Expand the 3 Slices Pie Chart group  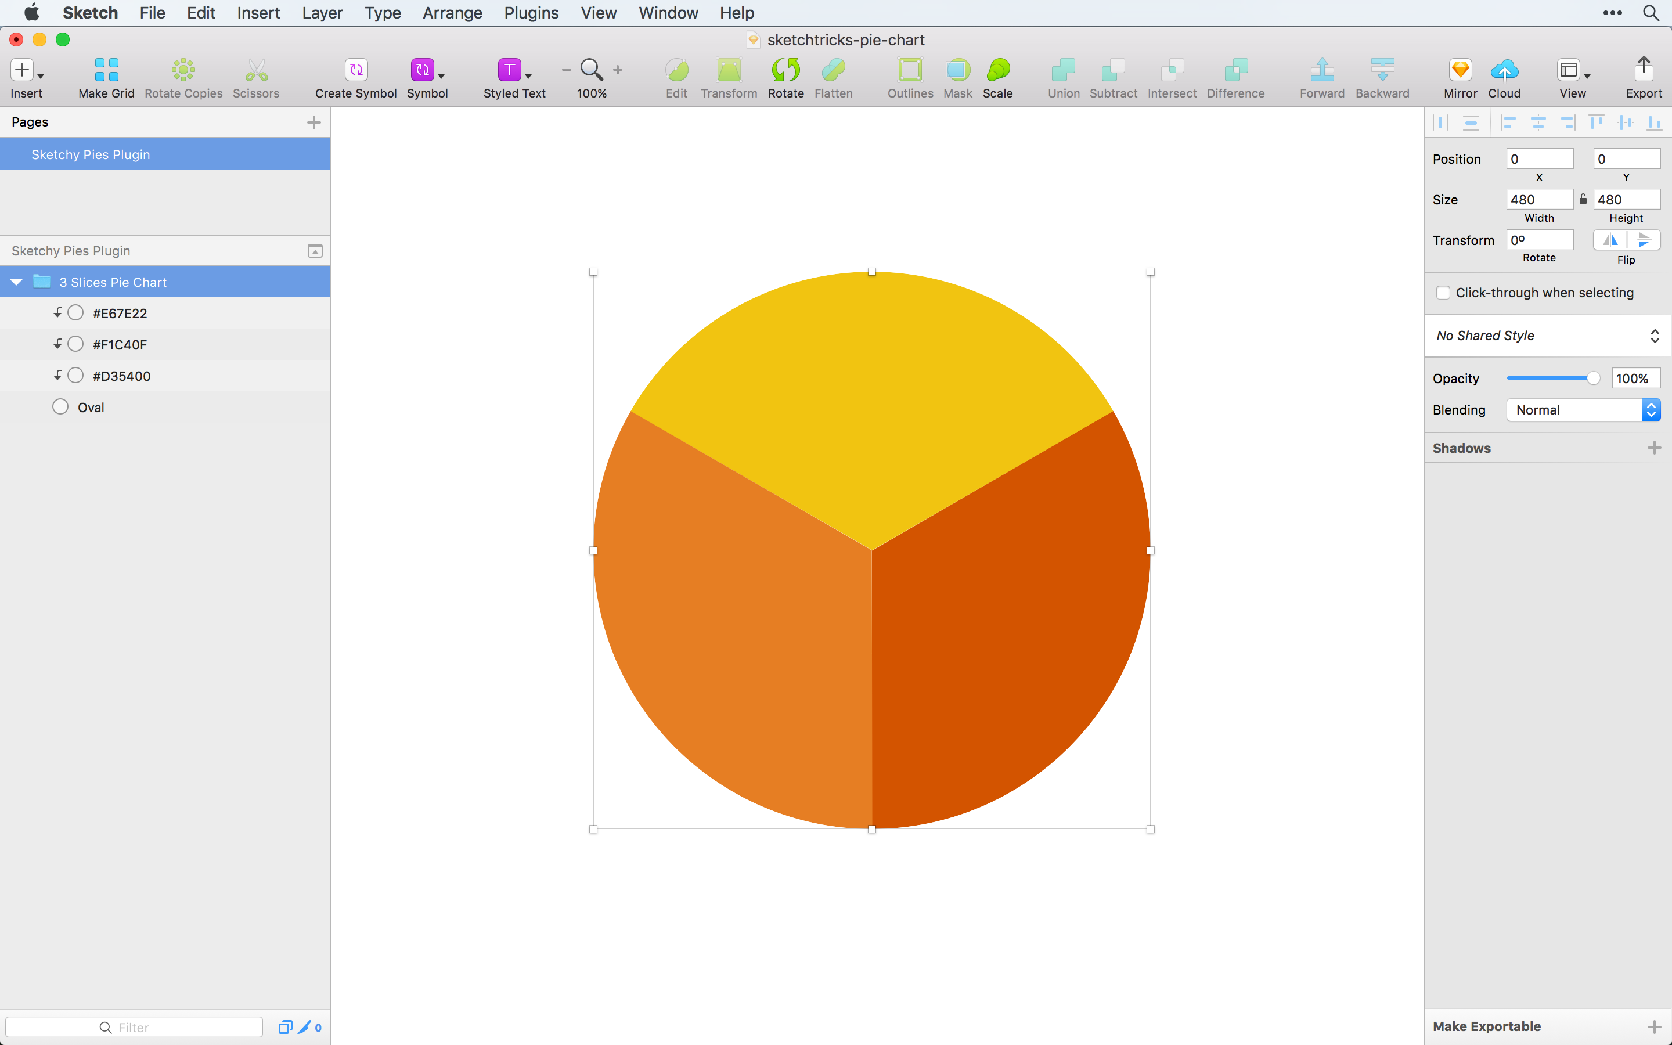tap(16, 280)
